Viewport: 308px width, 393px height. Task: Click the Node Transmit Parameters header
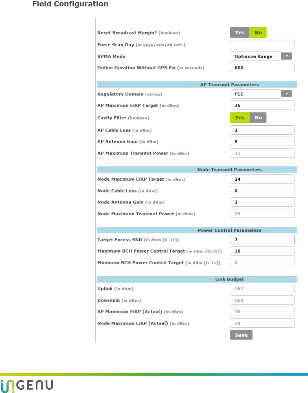tap(197, 169)
